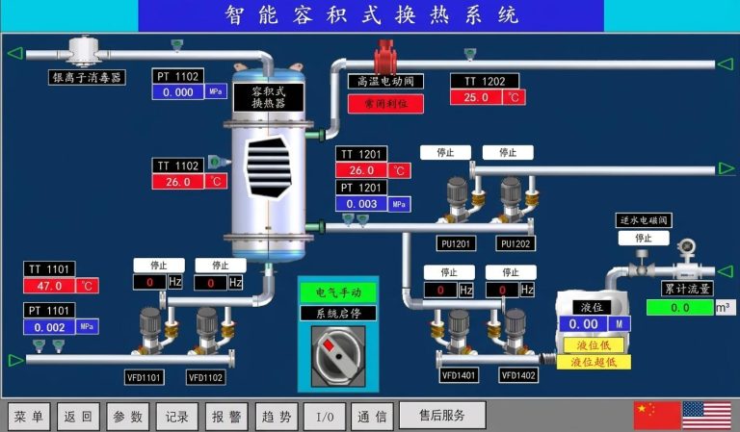Click the TT 1202 temperature value 25.0
The width and height of the screenshot is (740, 432).
coord(476,97)
